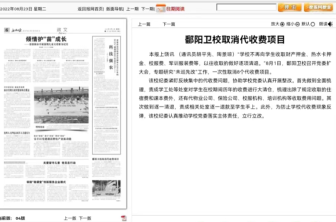
Task: Click the 放大 text label
Action: [275, 24]
